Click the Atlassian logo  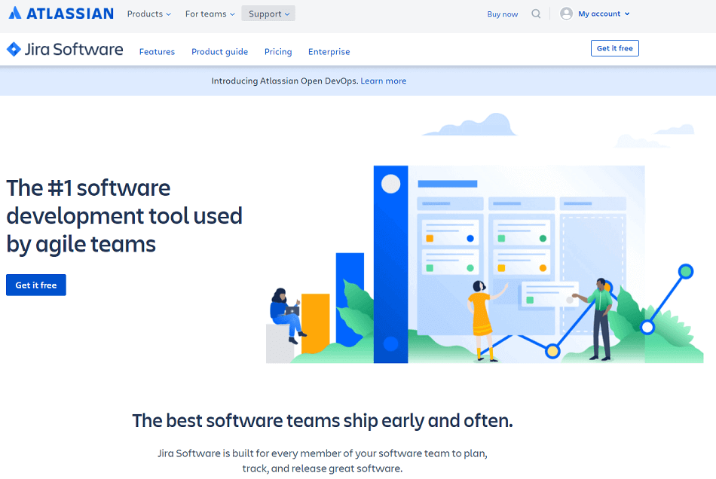pyautogui.click(x=61, y=14)
